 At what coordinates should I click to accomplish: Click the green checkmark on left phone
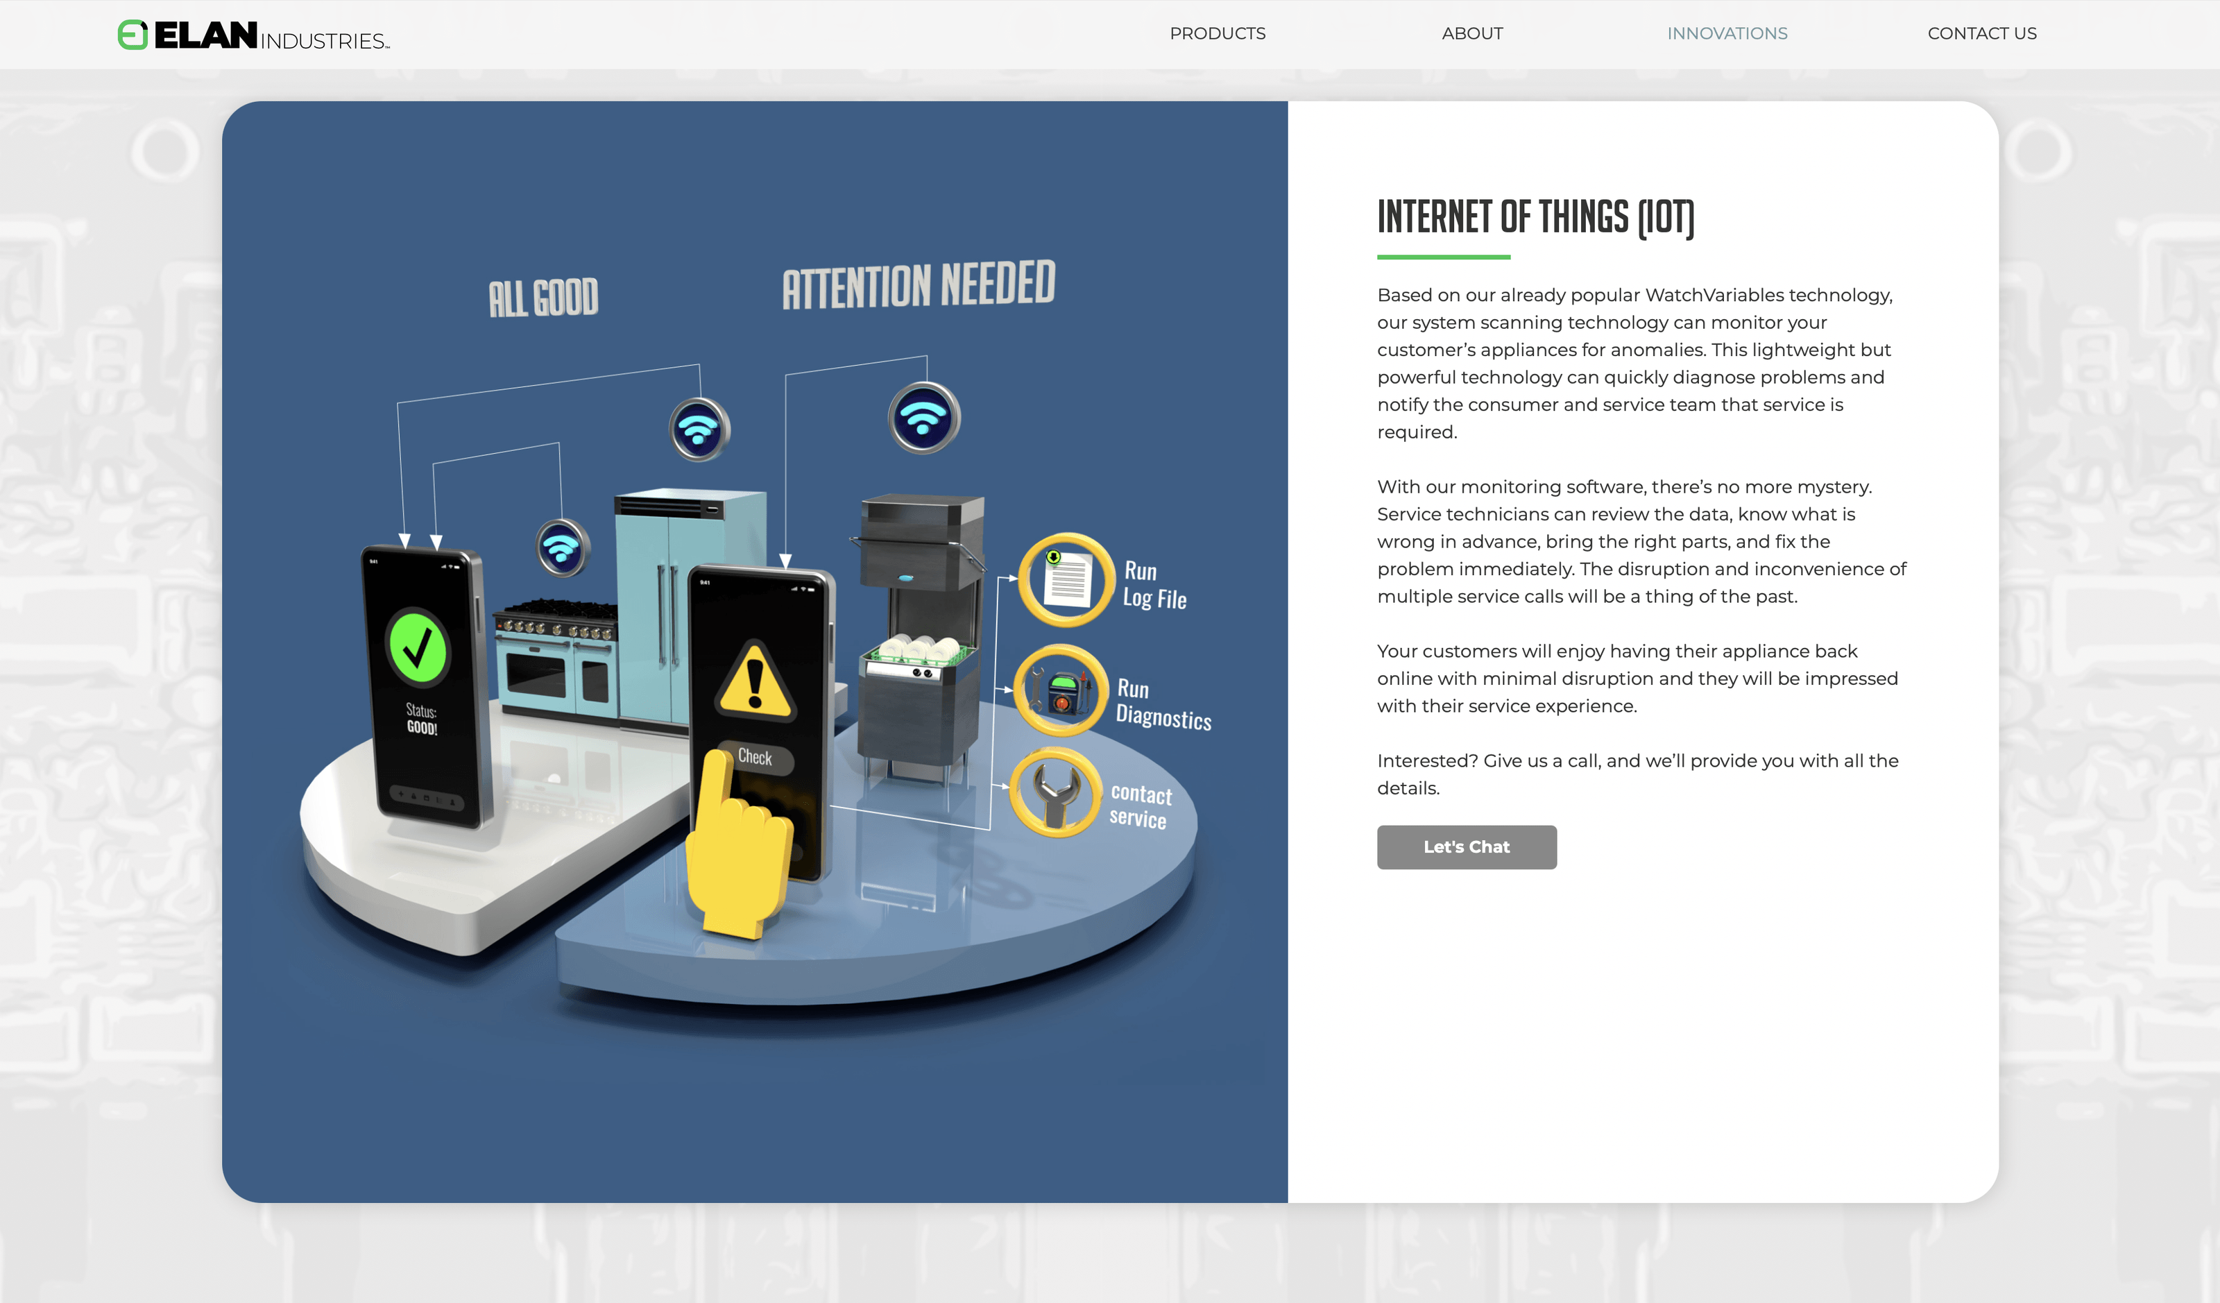tap(418, 647)
